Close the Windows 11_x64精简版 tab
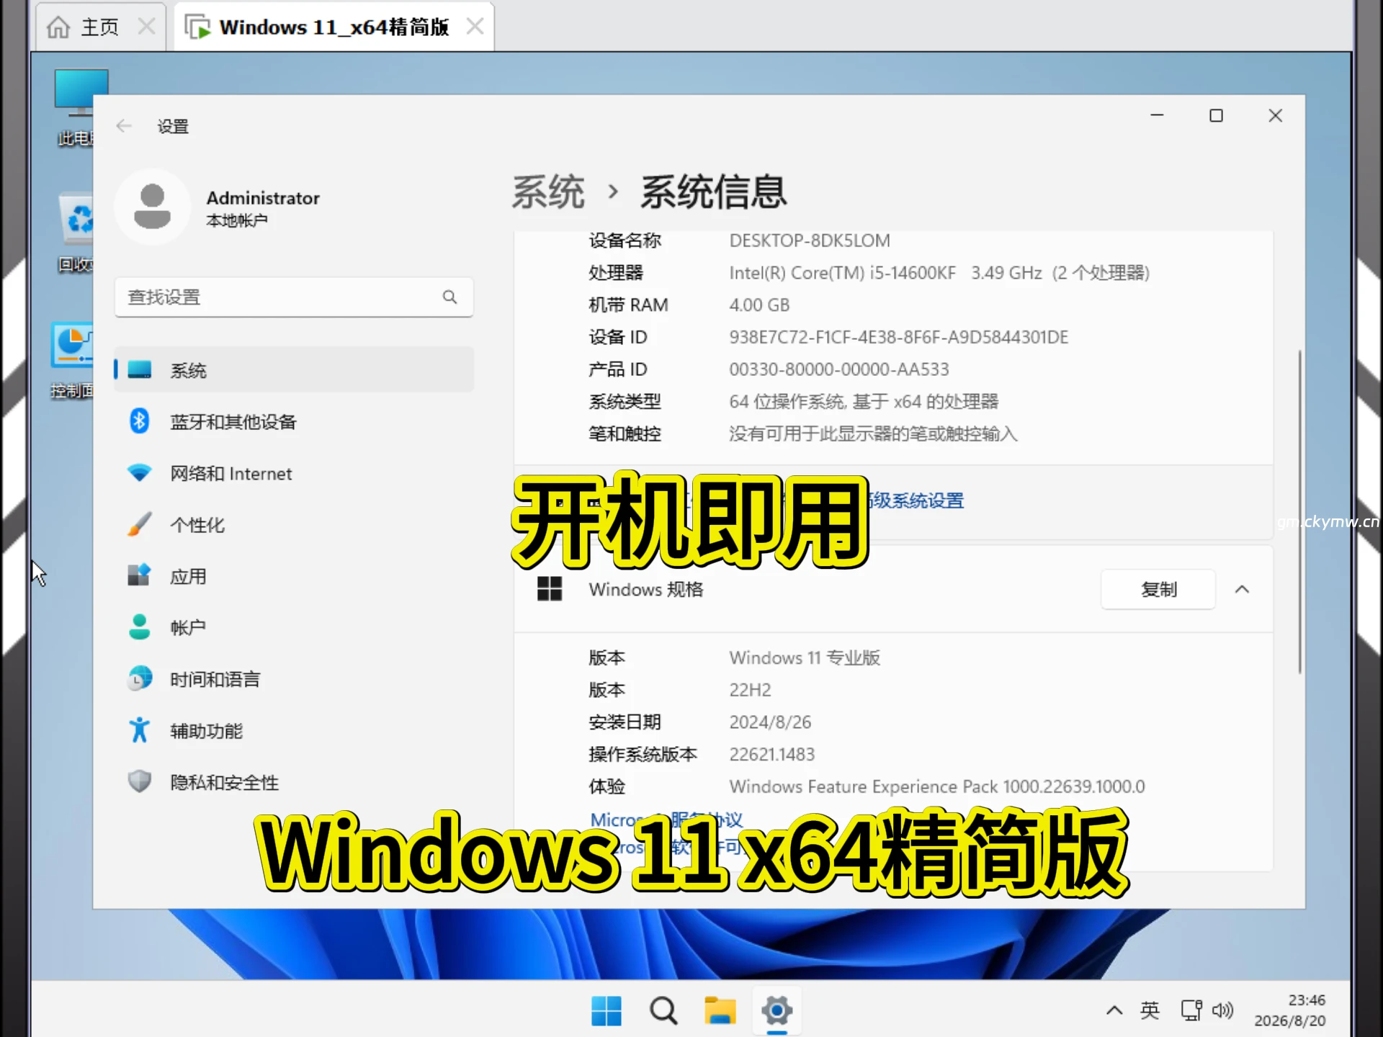The height and width of the screenshot is (1037, 1383). pos(475,27)
